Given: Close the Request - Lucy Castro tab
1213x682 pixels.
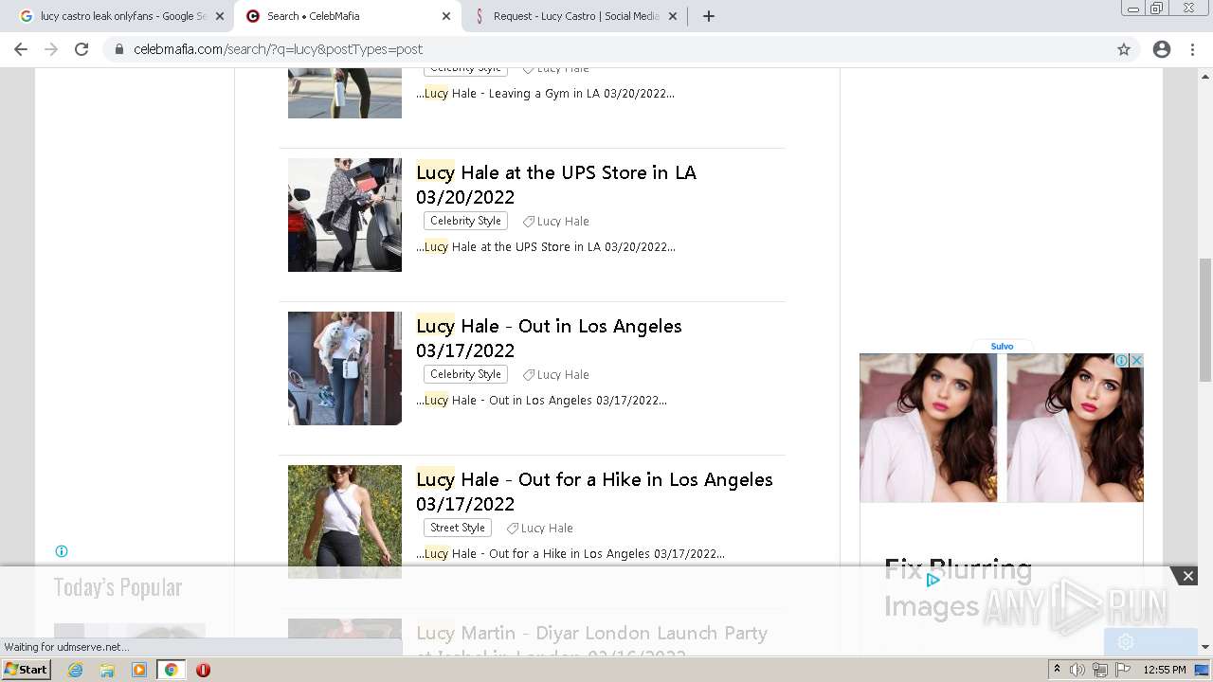Looking at the screenshot, I should tap(673, 16).
